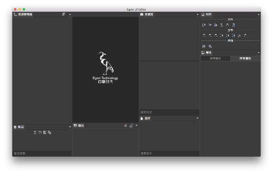Select first icon in 分布 distribute row
This screenshot has width=273, height=174.
click(x=204, y=35)
